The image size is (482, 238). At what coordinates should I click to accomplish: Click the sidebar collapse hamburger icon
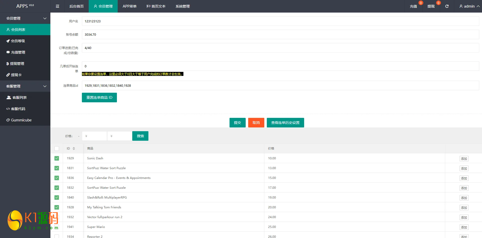[57, 6]
